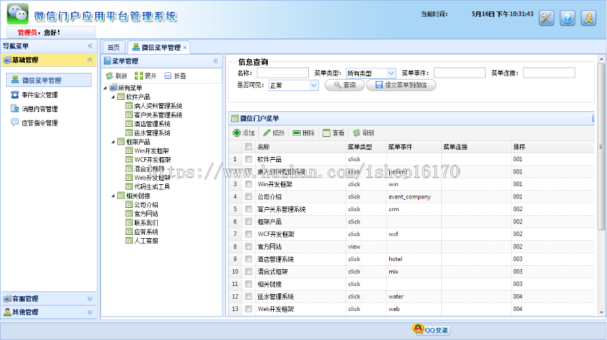Click scrollbar down arrow at bottom right
This screenshot has height=340, width=607.
[x=601, y=312]
